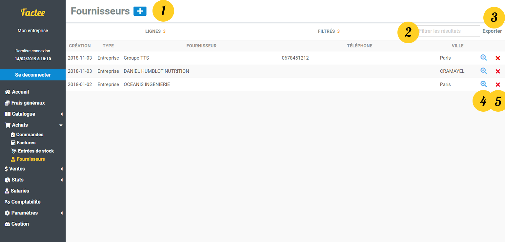505x242 pixels.
Task: Export the supplier list with Exporter
Action: coord(492,31)
